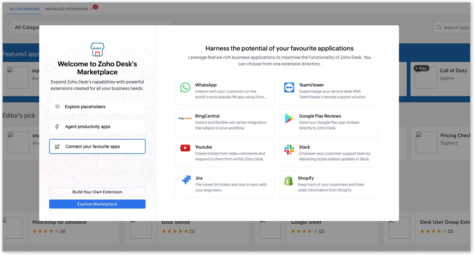Click the RingCentral logo icon

click(x=185, y=118)
